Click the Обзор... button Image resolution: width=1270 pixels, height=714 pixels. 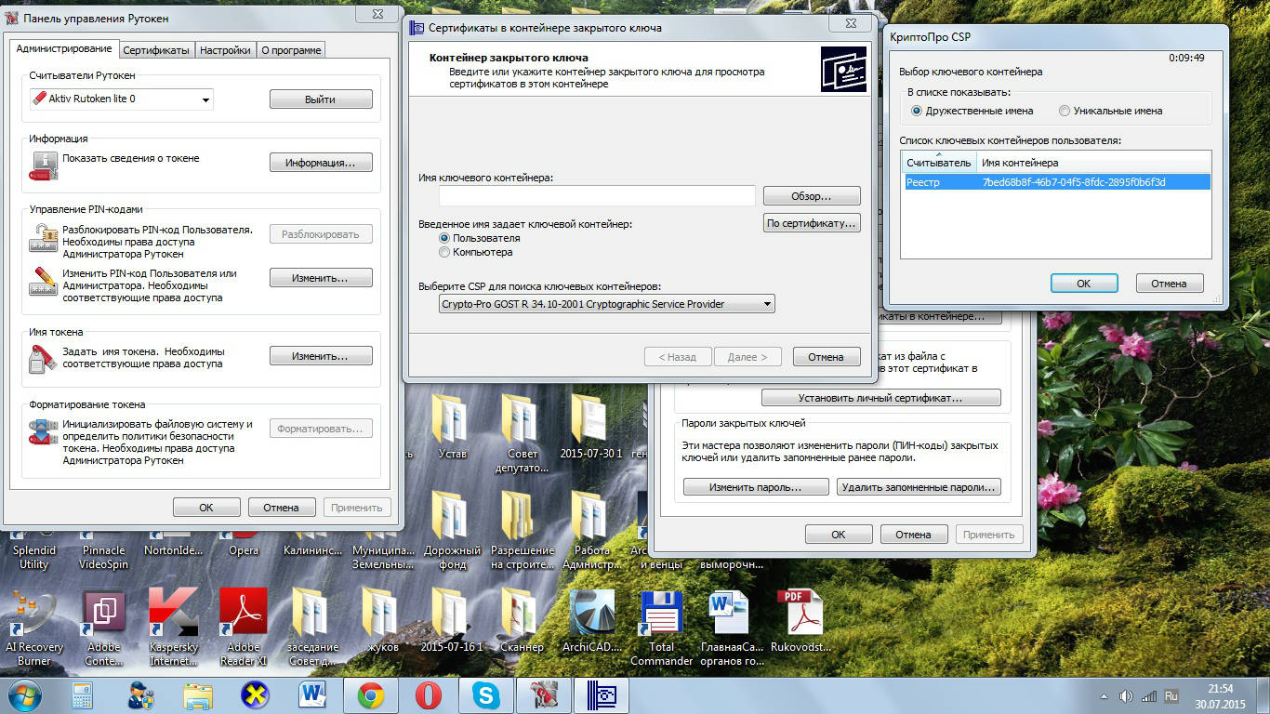point(811,196)
